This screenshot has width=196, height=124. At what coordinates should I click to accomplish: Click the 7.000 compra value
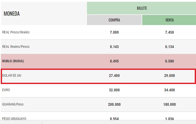click(x=114, y=32)
